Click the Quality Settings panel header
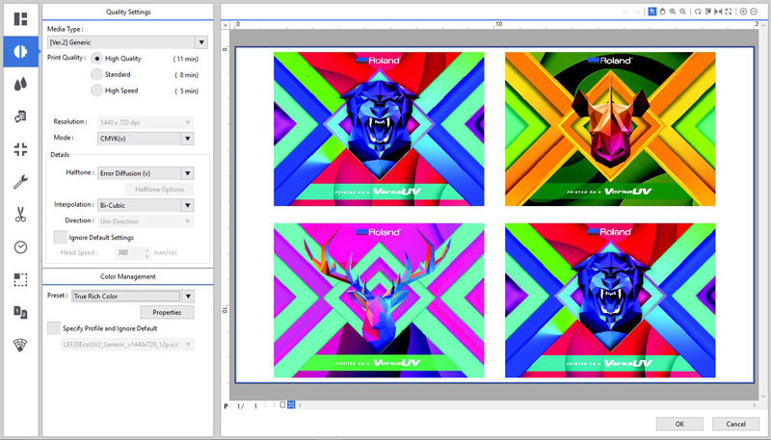This screenshot has height=440, width=771. point(128,13)
